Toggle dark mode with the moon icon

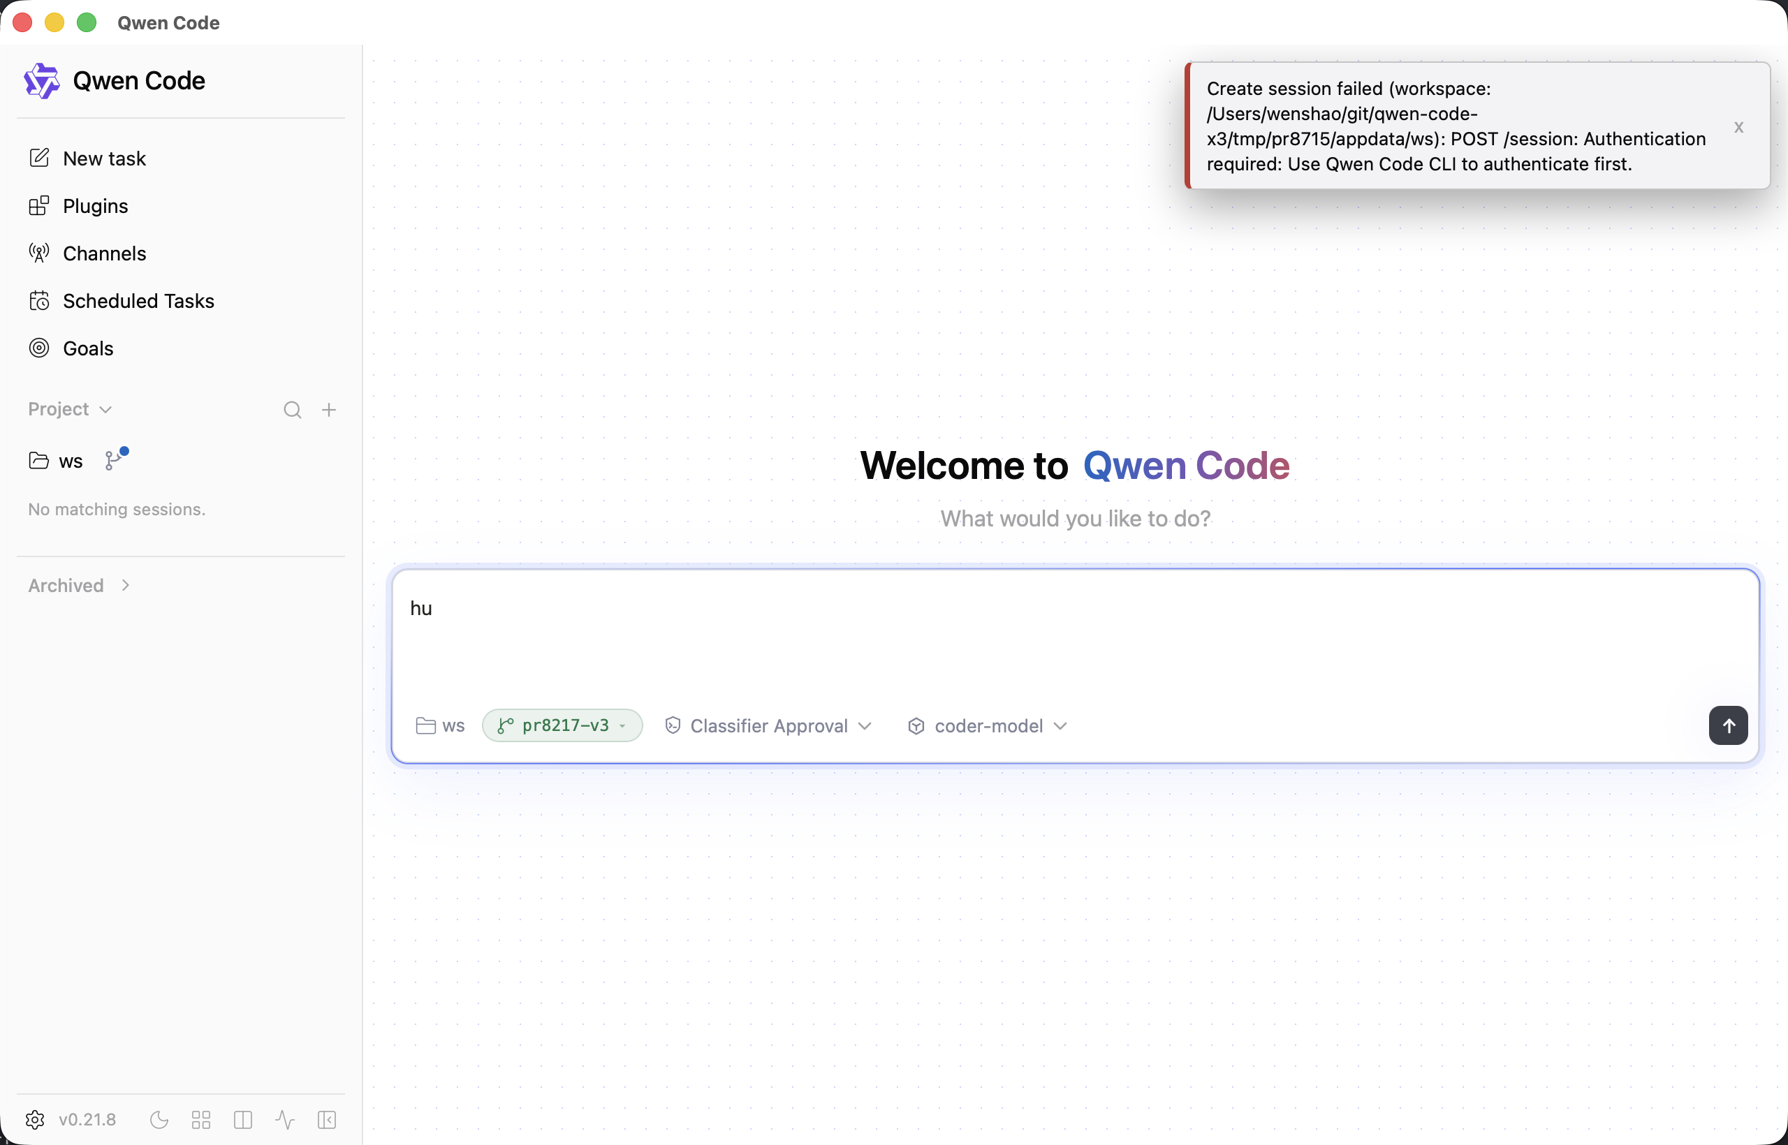(159, 1120)
